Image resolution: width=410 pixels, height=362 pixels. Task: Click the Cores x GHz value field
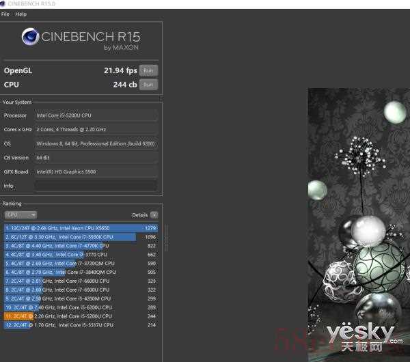(x=96, y=129)
